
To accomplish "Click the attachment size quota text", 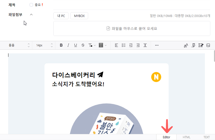I will (180, 16).
